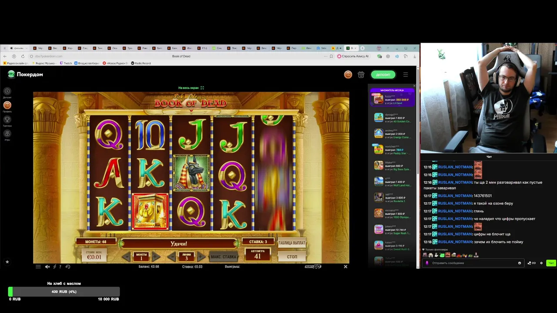
Task: Open Игры icon in left sidebar
Action: tap(7, 134)
